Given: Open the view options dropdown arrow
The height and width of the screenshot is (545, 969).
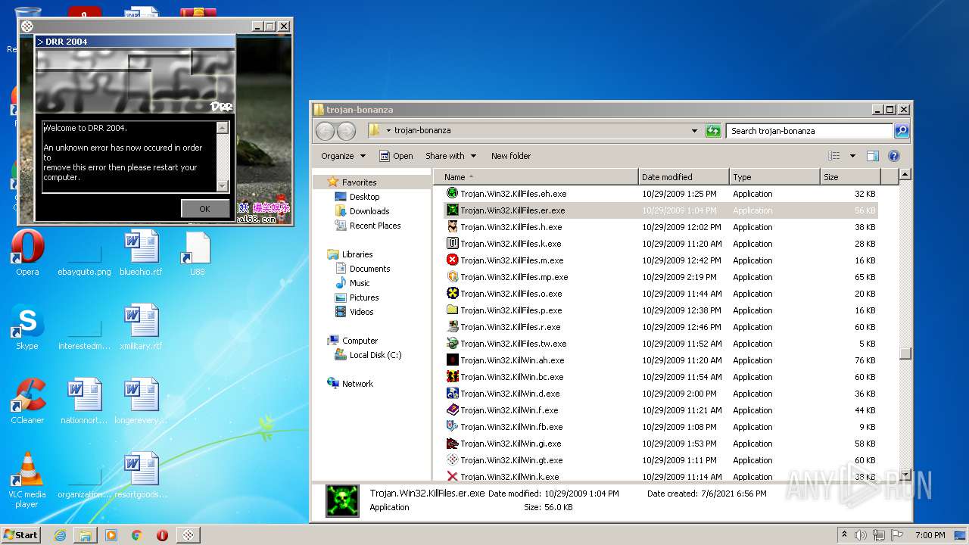Looking at the screenshot, I should [x=852, y=156].
